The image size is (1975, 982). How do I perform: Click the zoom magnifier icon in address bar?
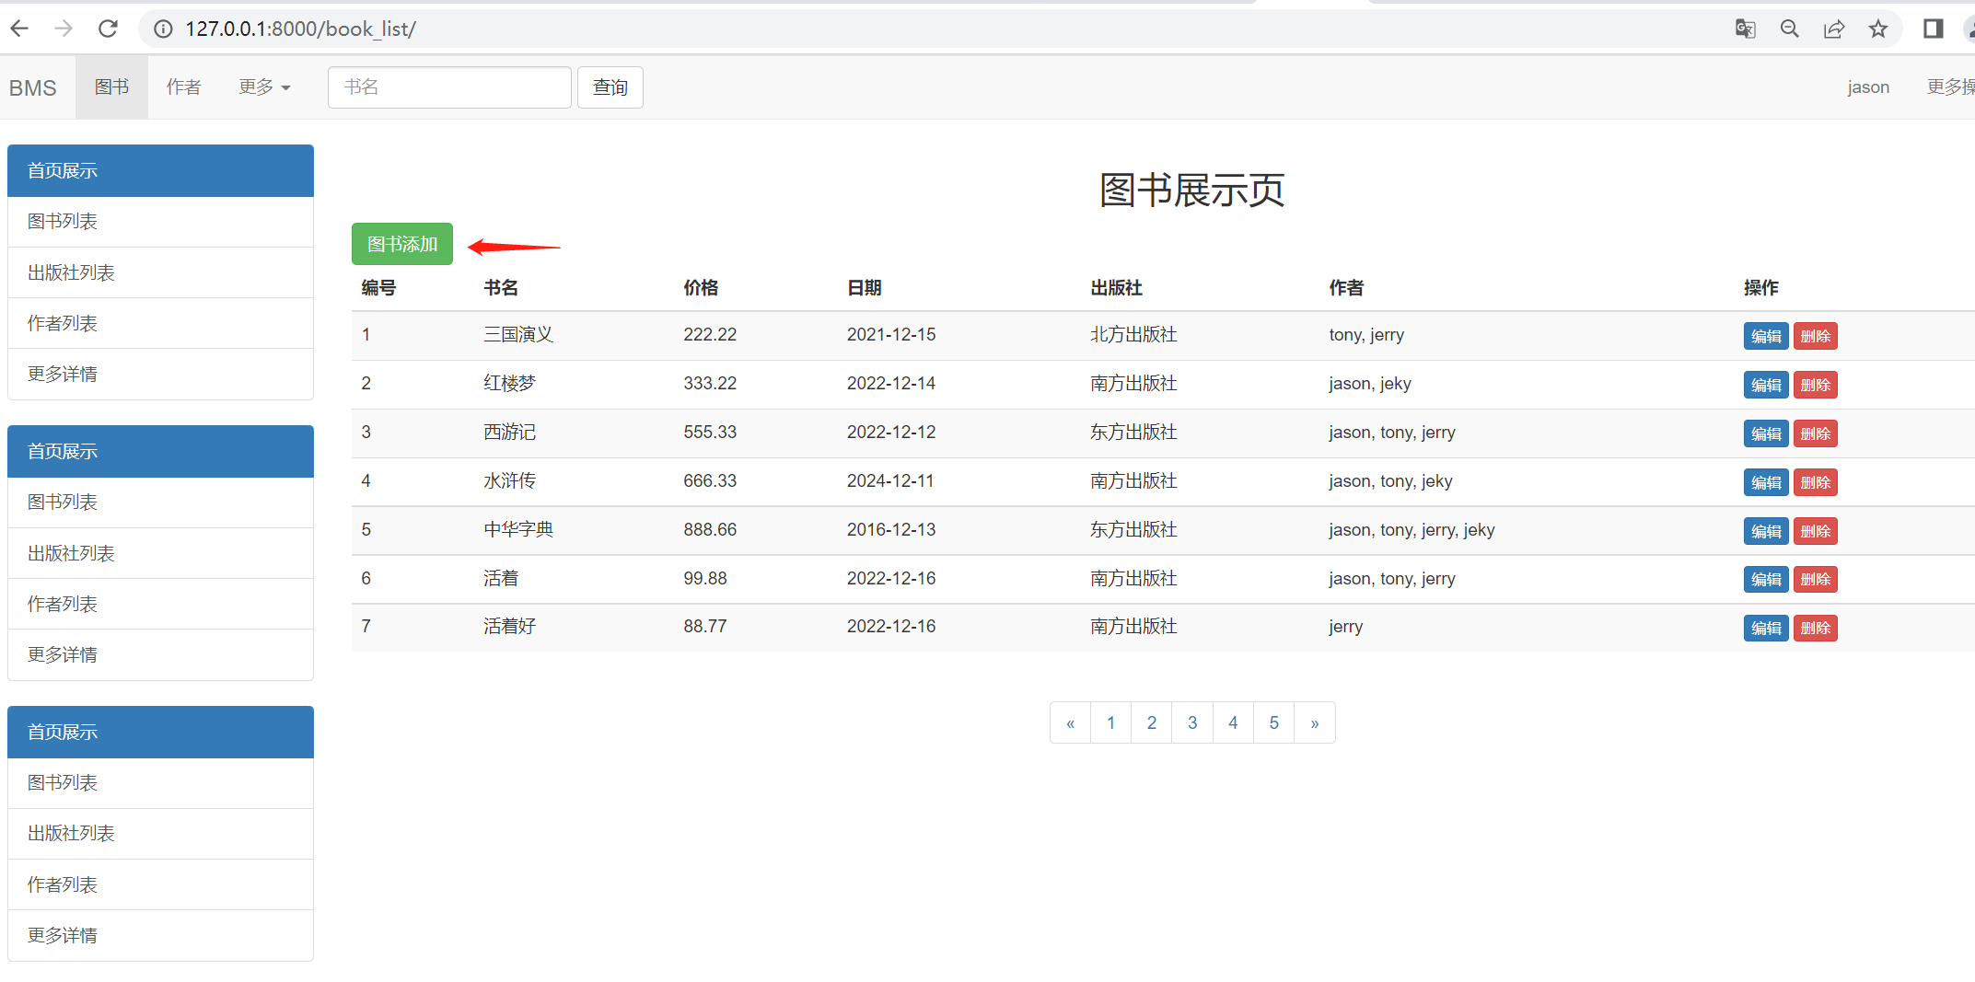pos(1789,29)
